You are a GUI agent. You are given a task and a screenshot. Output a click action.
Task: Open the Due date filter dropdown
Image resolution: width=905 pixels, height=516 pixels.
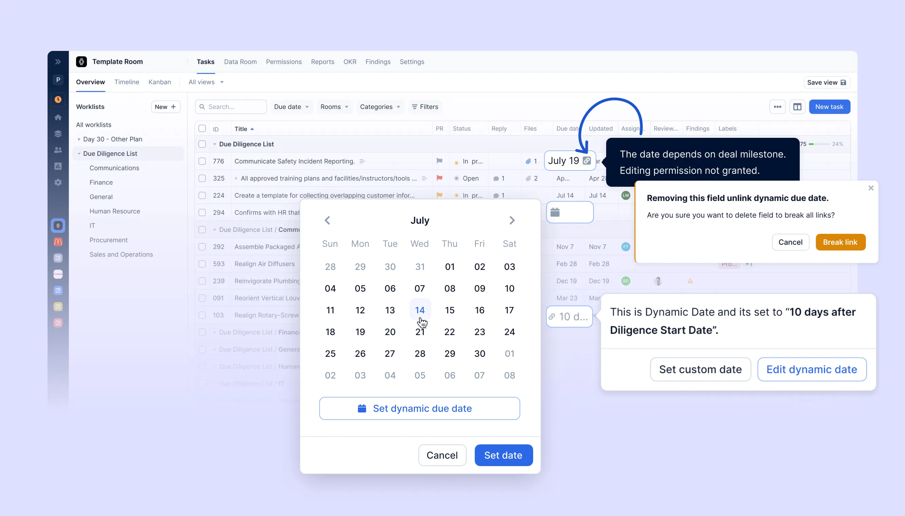291,107
